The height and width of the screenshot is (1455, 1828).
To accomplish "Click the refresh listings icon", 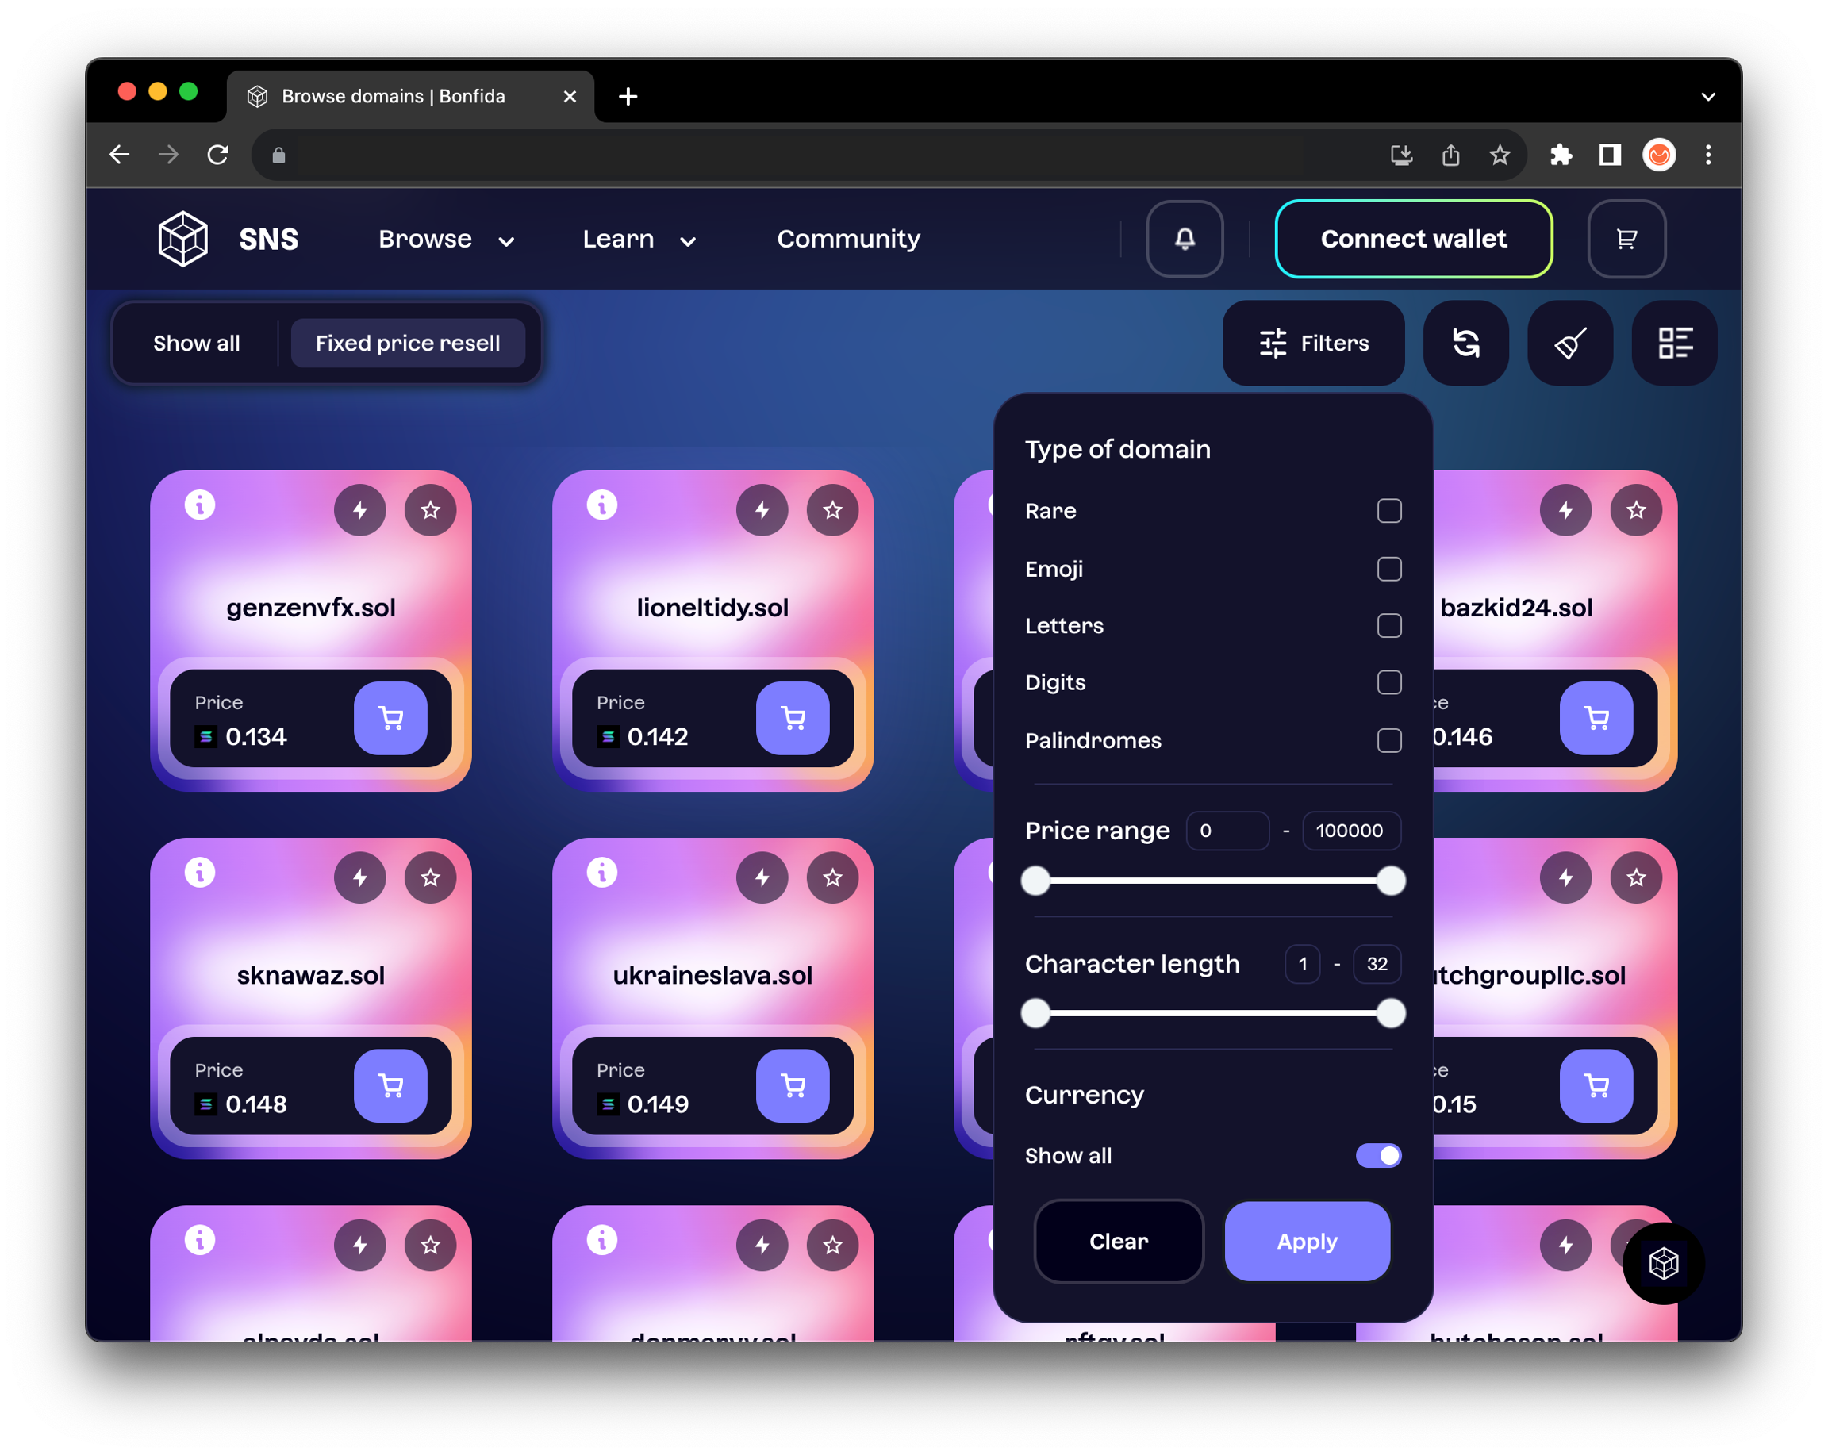I will (x=1465, y=344).
